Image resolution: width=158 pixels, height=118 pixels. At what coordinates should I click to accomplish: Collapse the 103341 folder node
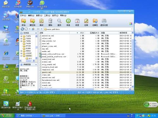(x=21, y=56)
